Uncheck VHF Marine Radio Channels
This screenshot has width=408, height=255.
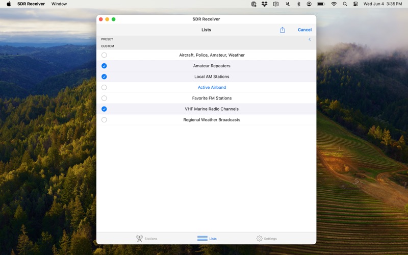tap(104, 109)
